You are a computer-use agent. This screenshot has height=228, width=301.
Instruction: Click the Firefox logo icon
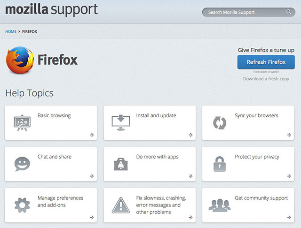(x=20, y=61)
